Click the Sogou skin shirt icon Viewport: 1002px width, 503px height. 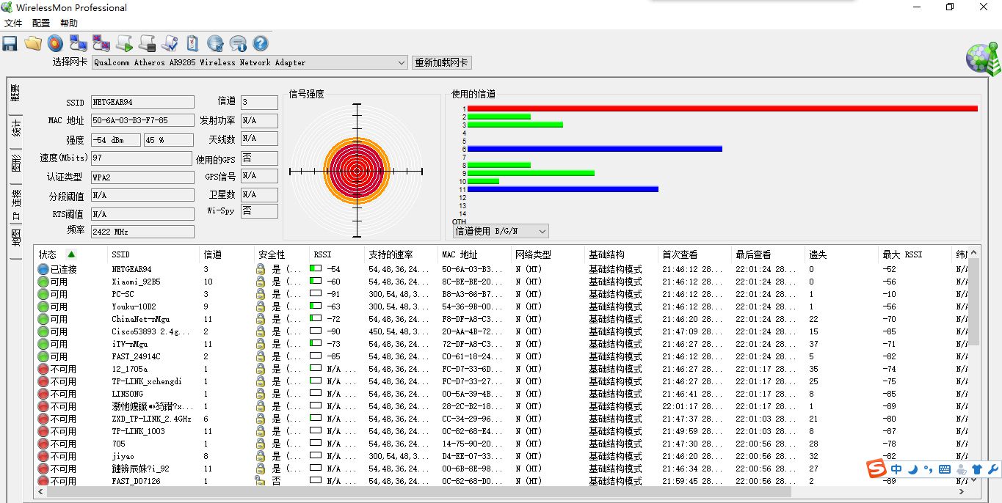tap(977, 469)
